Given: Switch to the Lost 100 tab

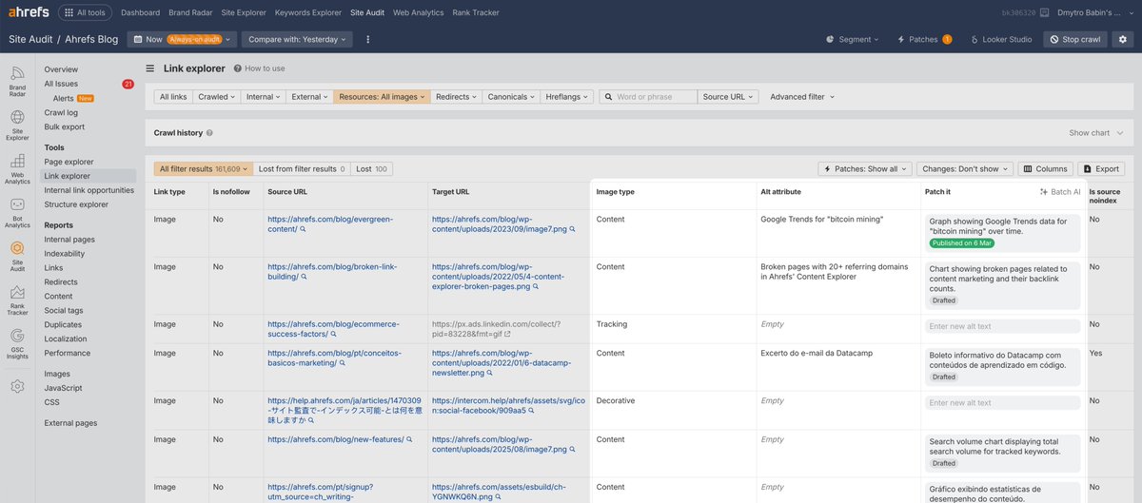Looking at the screenshot, I should [x=371, y=168].
